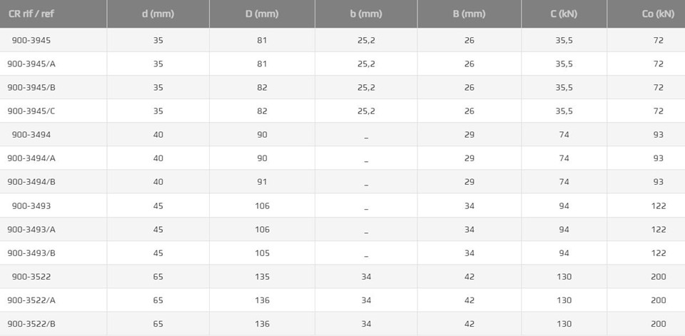This screenshot has height=336, width=685.
Task: Click reference 900-3945/A
Action: click(x=31, y=63)
